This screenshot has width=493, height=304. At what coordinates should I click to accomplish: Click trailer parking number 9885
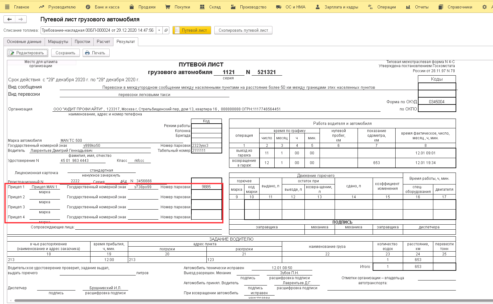[206, 187]
